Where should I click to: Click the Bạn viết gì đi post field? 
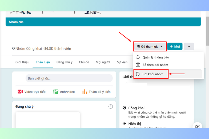[x=69, y=78]
